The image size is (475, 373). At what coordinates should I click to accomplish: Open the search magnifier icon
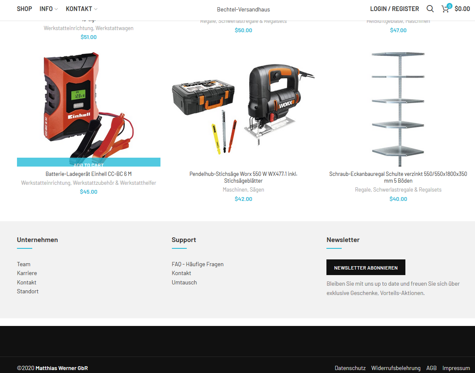[x=430, y=9]
